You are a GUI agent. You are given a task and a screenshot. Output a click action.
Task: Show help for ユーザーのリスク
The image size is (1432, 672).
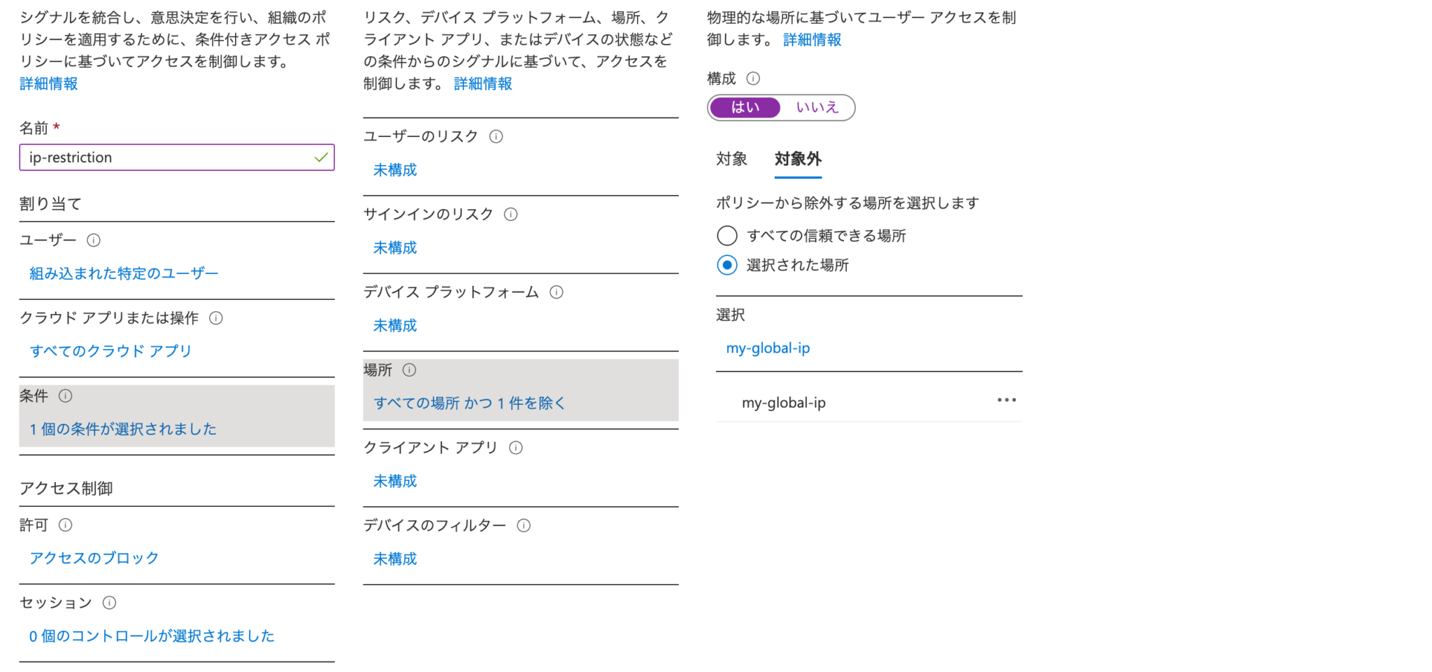click(x=496, y=136)
